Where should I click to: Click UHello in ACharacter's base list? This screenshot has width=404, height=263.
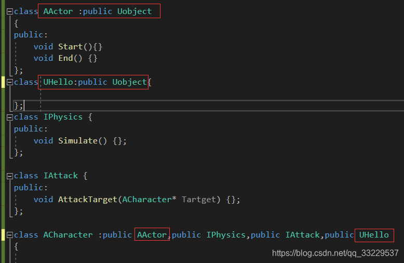374,235
